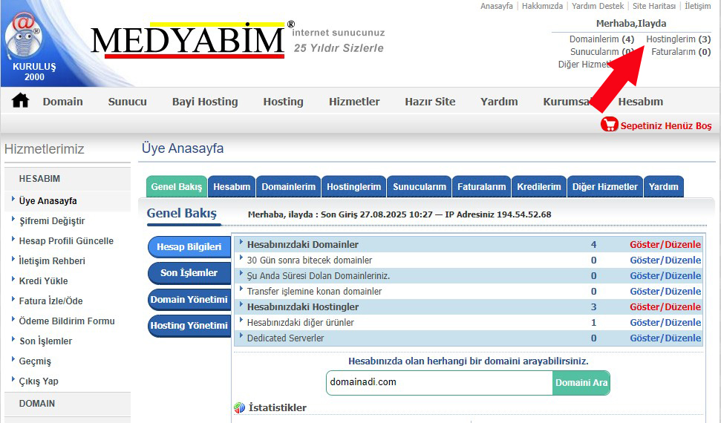721x423 pixels.
Task: Open Hostinglerim (3) link in header
Action: click(678, 39)
